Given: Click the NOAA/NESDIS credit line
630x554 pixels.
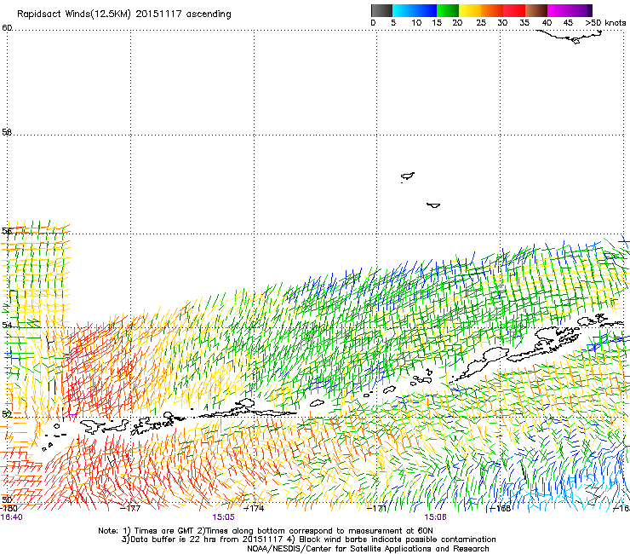Looking at the screenshot, I should pyautogui.click(x=368, y=549).
